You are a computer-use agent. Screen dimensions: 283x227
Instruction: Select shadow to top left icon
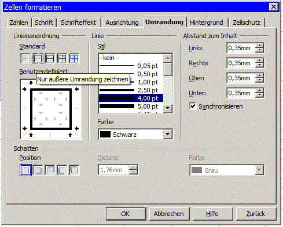(x=74, y=170)
